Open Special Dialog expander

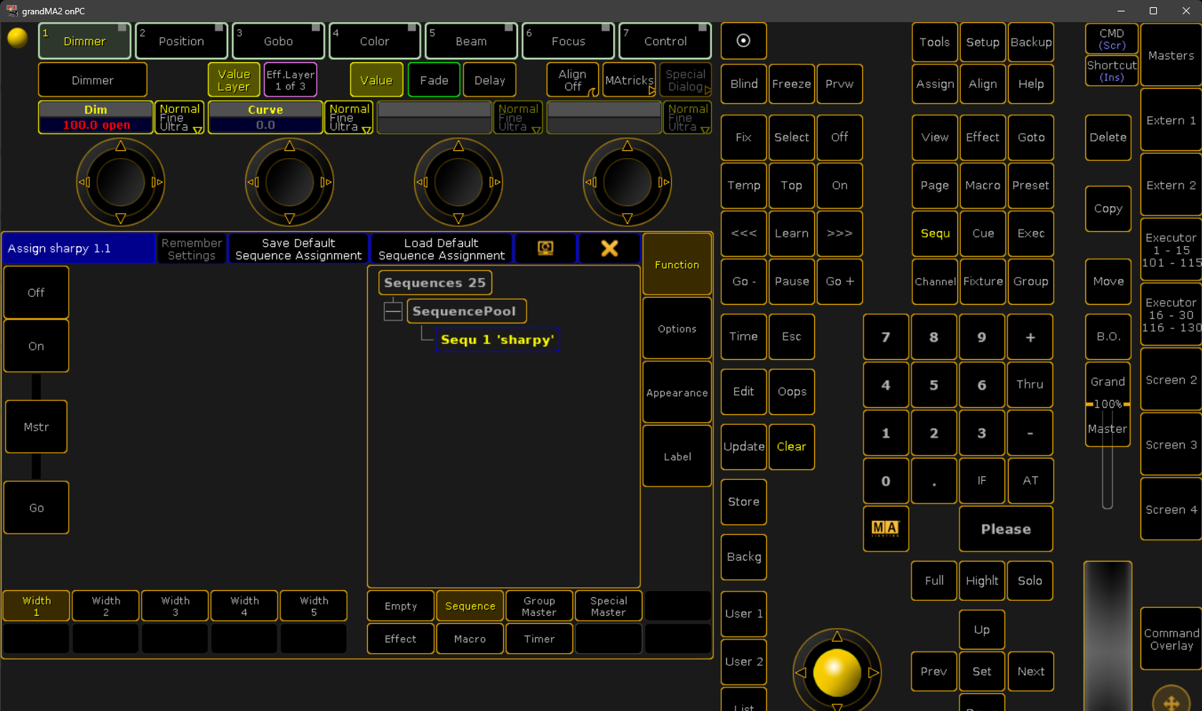[x=686, y=80]
